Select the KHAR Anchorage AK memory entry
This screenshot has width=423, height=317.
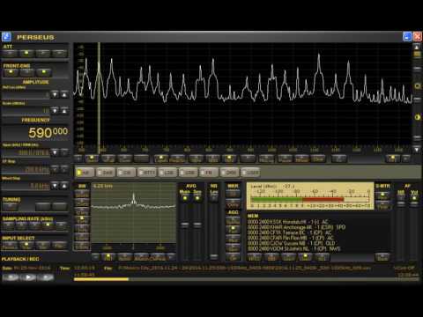[x=296, y=227]
